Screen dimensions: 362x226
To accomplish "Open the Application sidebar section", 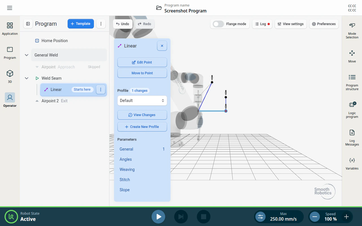I will click(x=10, y=29).
